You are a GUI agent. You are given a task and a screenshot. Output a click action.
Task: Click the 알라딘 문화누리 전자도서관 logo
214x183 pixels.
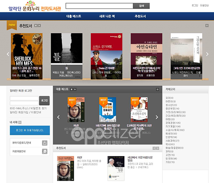[35, 6]
